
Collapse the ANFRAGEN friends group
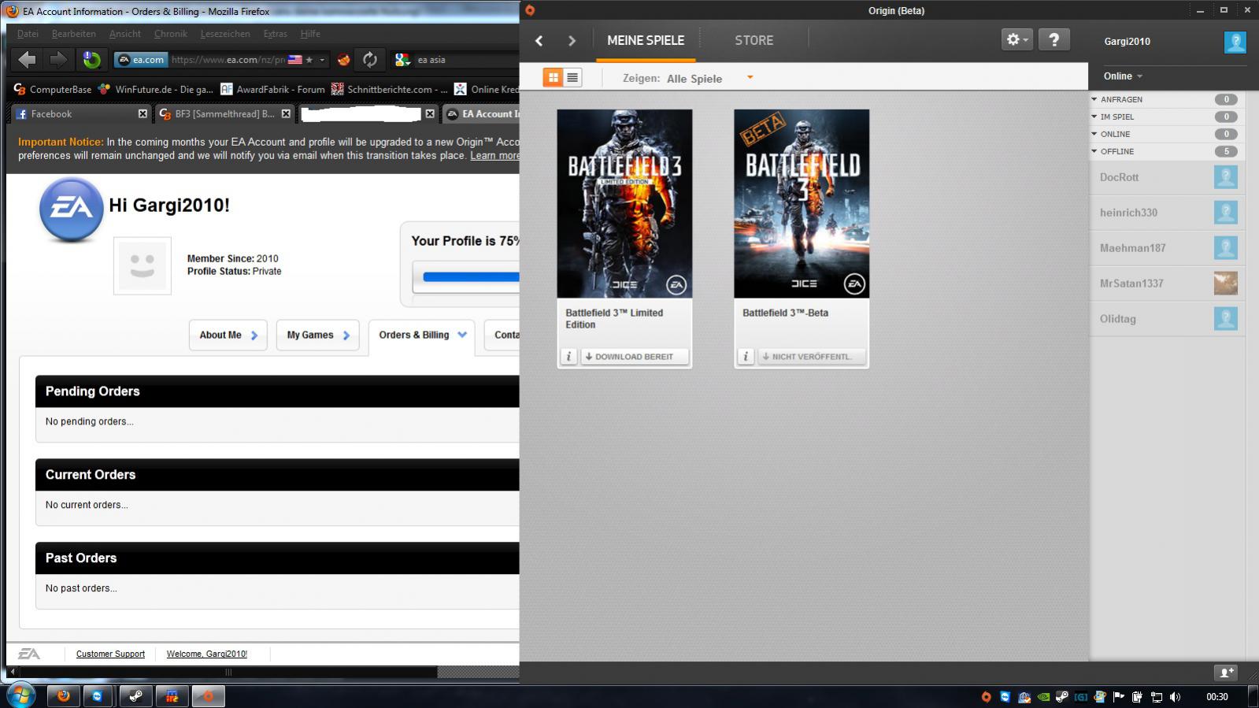click(1094, 99)
